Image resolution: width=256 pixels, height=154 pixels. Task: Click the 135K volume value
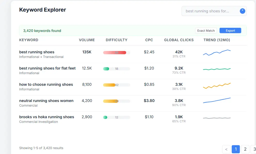pos(87,52)
